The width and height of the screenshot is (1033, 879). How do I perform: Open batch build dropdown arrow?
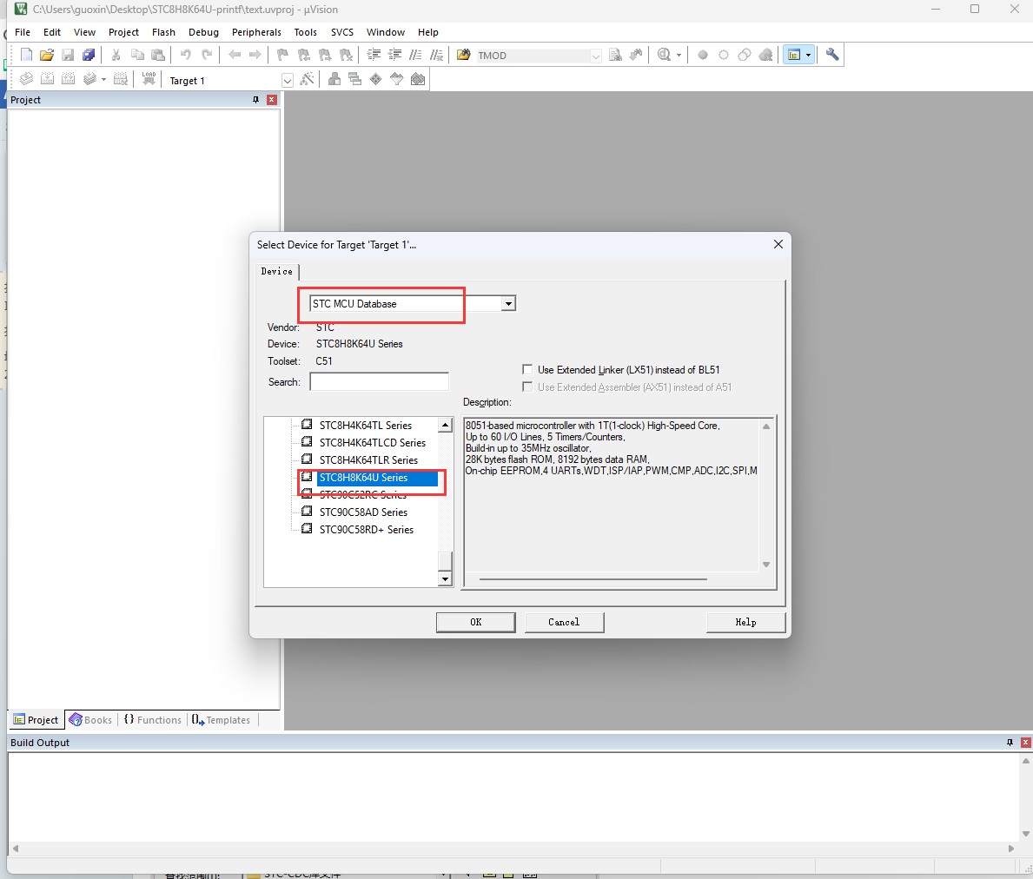(x=103, y=79)
